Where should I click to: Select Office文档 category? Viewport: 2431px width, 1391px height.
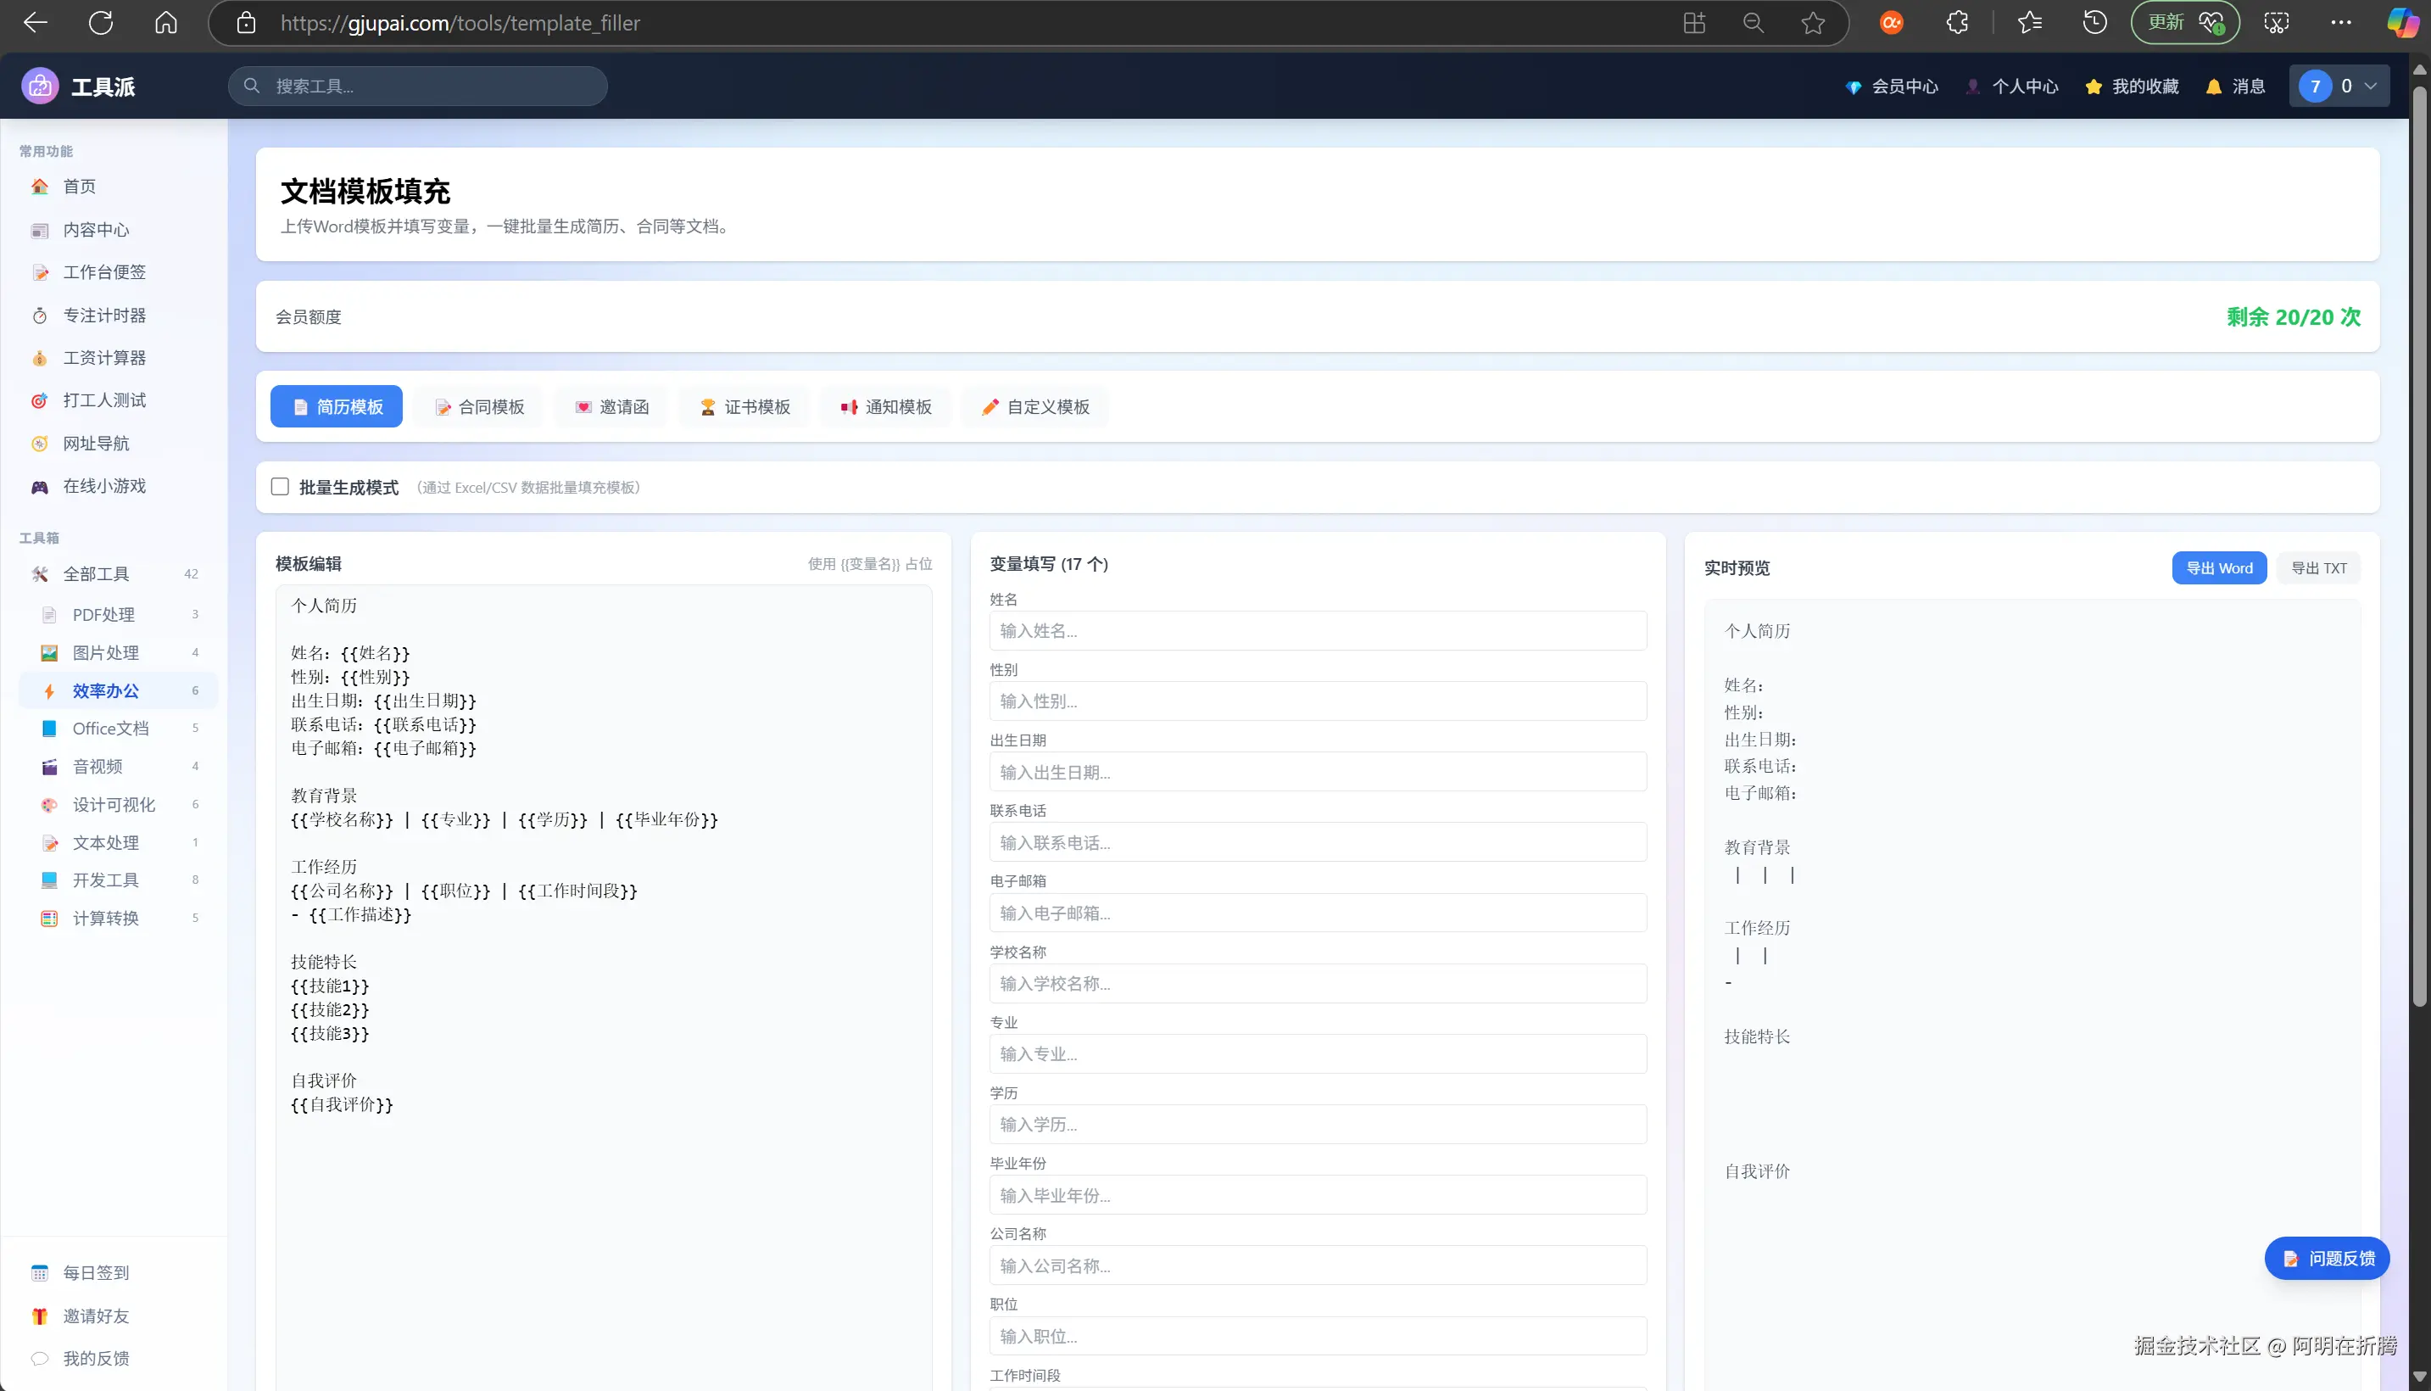point(119,728)
